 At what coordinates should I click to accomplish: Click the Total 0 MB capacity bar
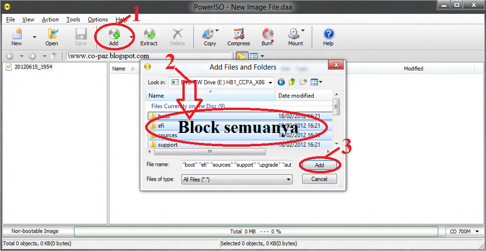tap(256, 231)
